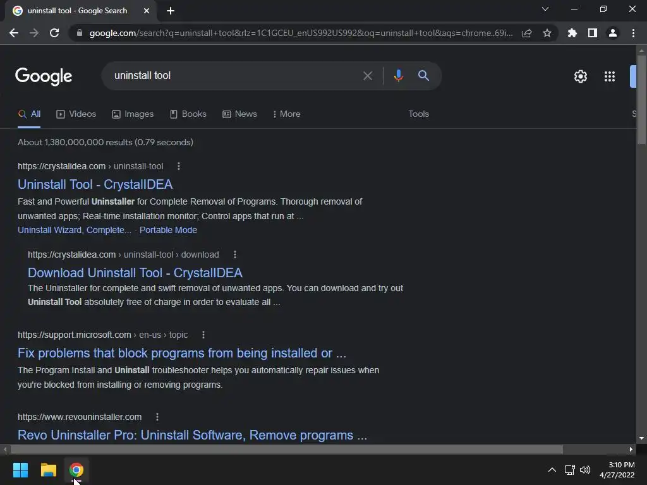This screenshot has height=485, width=647.
Task: Open options for crystalidea download result
Action: tap(235, 255)
